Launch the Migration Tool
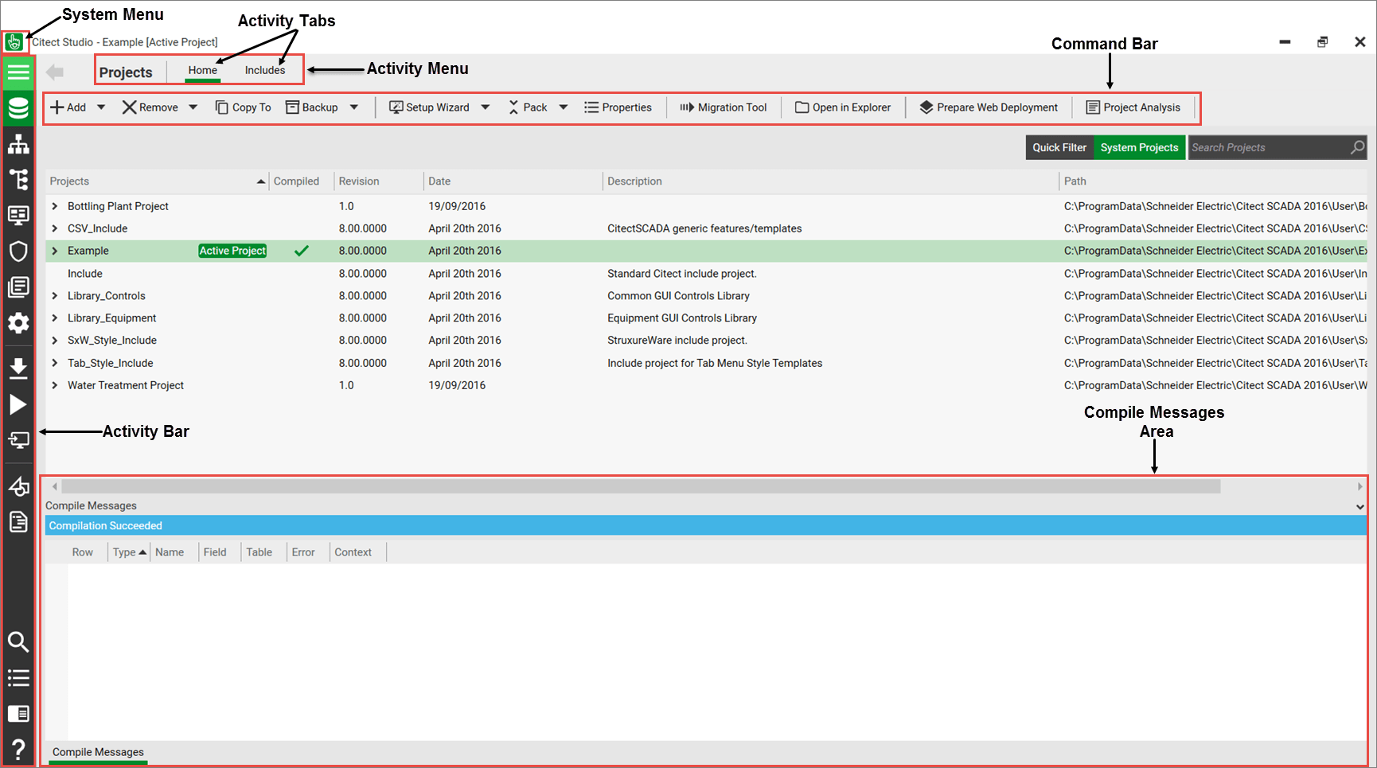1377x768 pixels. point(724,107)
